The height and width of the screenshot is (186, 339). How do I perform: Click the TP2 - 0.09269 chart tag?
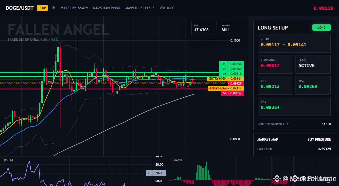click(x=231, y=69)
